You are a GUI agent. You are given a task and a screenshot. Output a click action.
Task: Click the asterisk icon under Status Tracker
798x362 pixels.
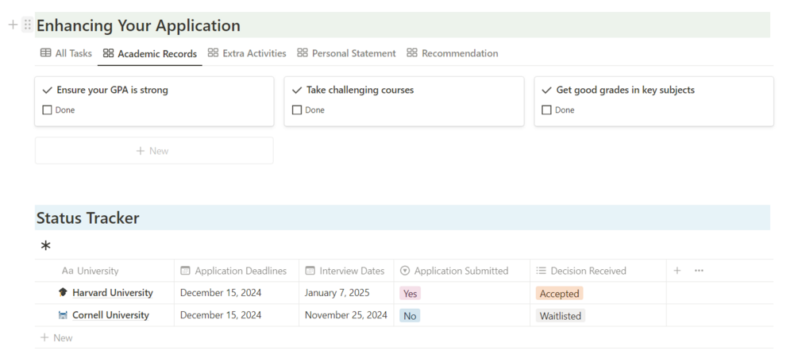coord(46,246)
